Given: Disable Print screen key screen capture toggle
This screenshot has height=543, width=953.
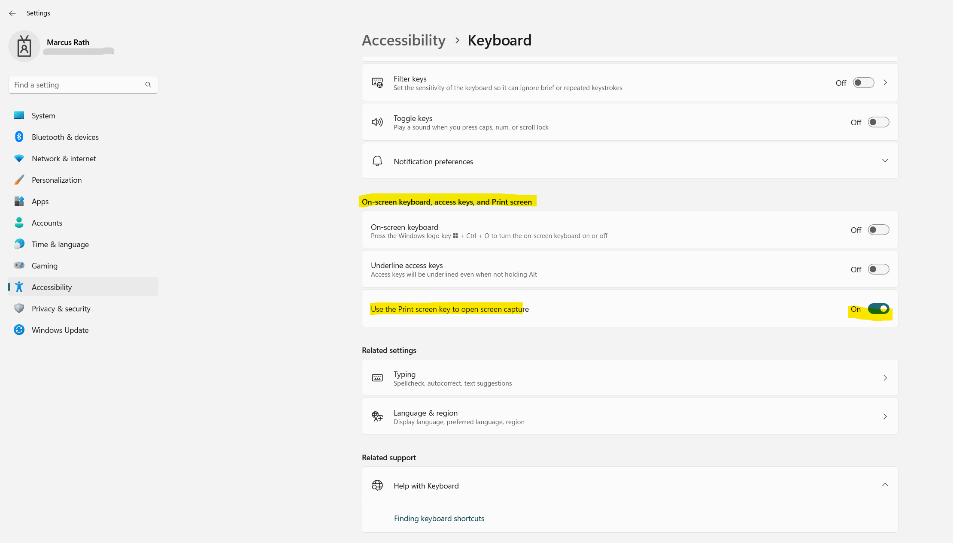Looking at the screenshot, I should pos(878,309).
